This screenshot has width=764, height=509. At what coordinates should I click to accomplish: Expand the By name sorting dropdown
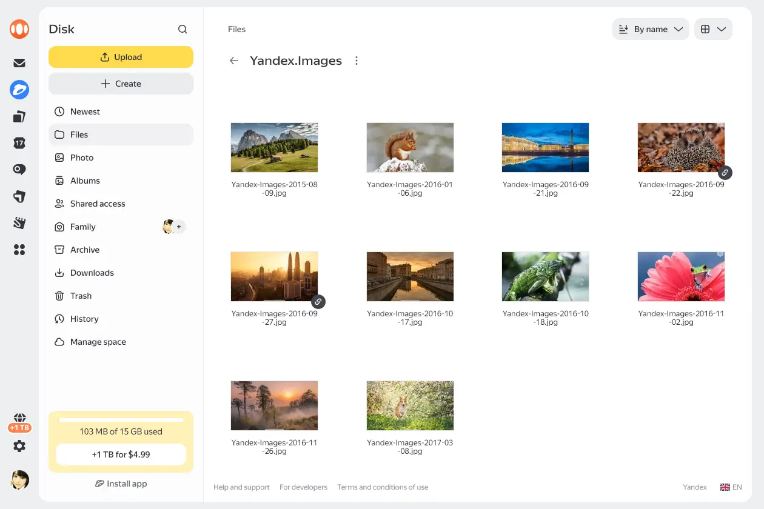[x=651, y=29]
